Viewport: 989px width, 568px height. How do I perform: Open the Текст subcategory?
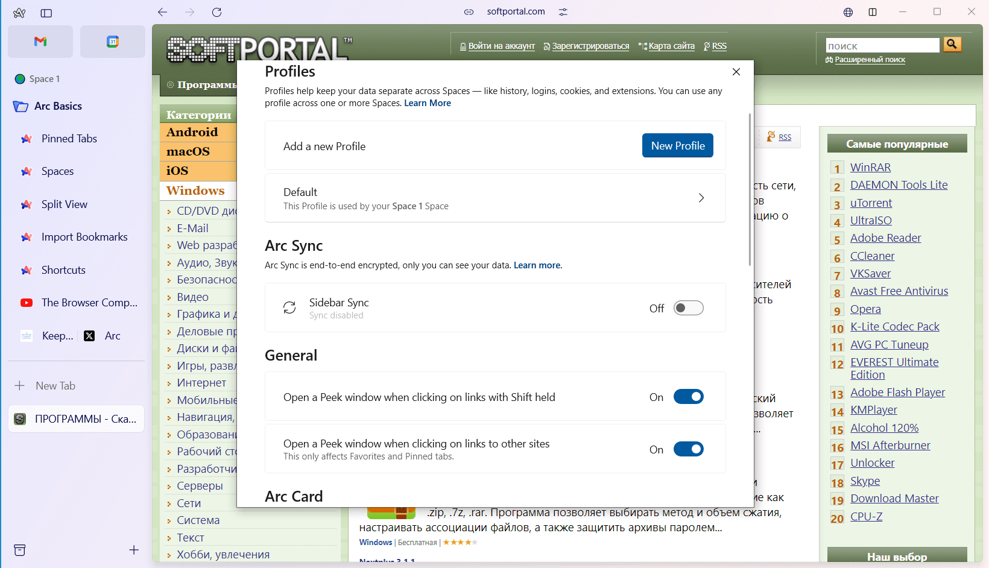click(x=191, y=538)
